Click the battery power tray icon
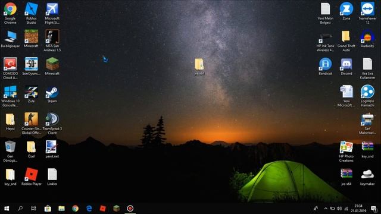 click(x=332, y=209)
